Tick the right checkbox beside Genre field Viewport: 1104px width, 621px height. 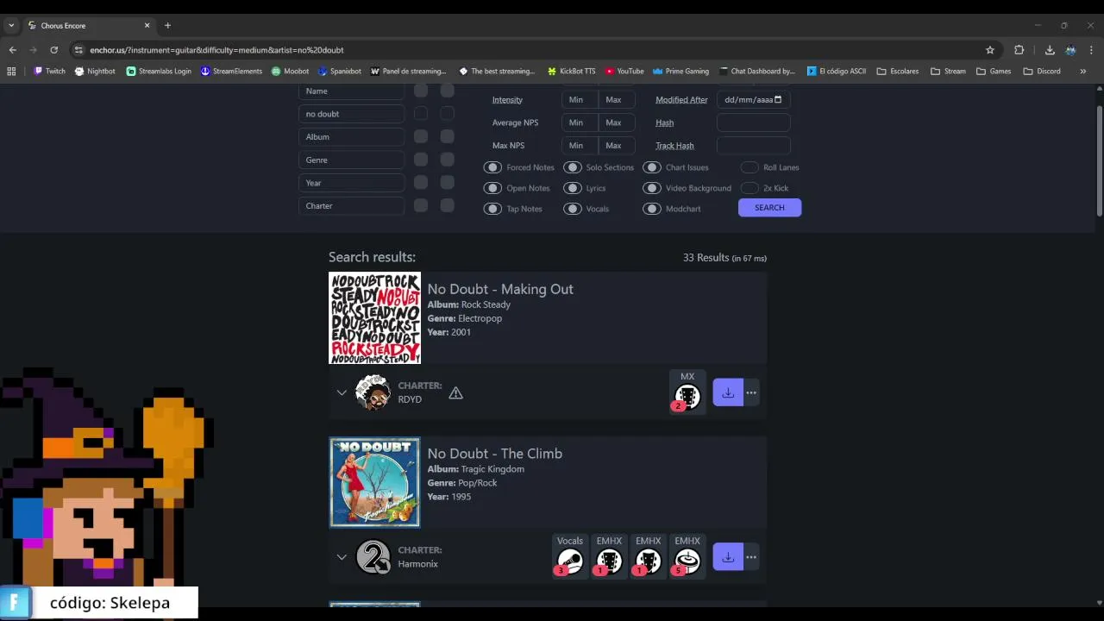[447, 160]
